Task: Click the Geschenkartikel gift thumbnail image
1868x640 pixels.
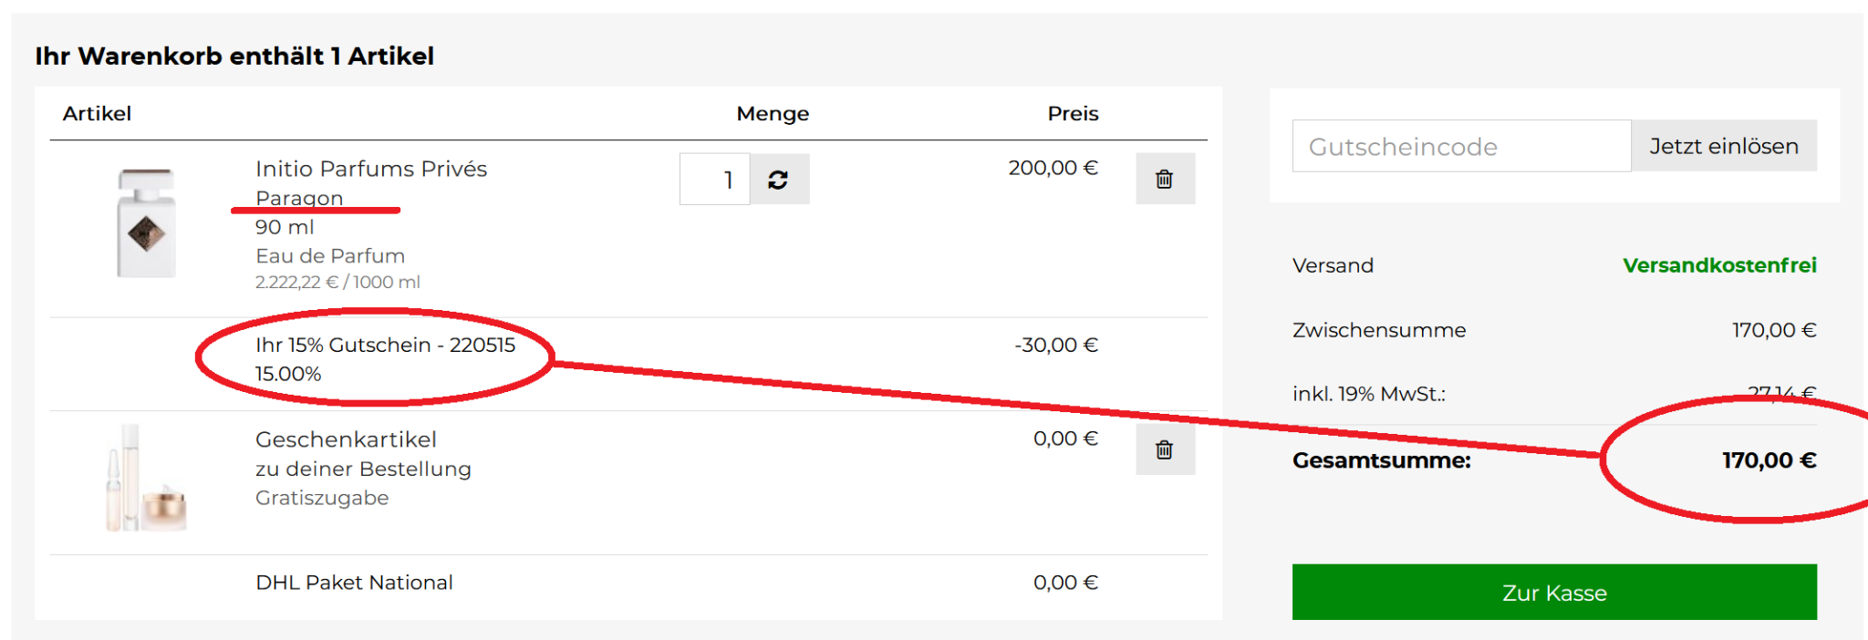Action: (146, 479)
